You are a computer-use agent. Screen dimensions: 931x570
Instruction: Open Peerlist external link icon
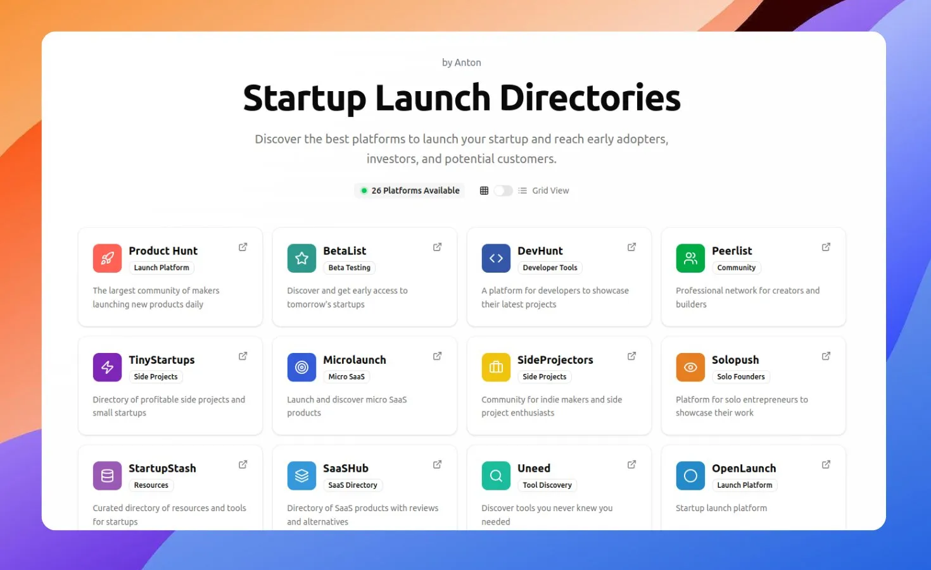click(826, 247)
